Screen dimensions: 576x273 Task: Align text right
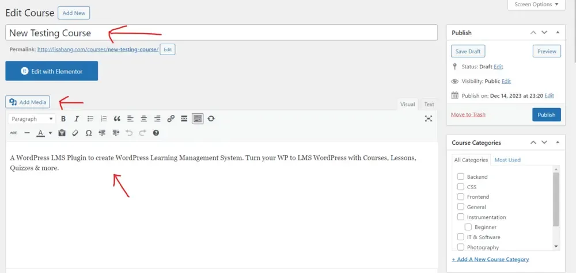click(x=157, y=119)
